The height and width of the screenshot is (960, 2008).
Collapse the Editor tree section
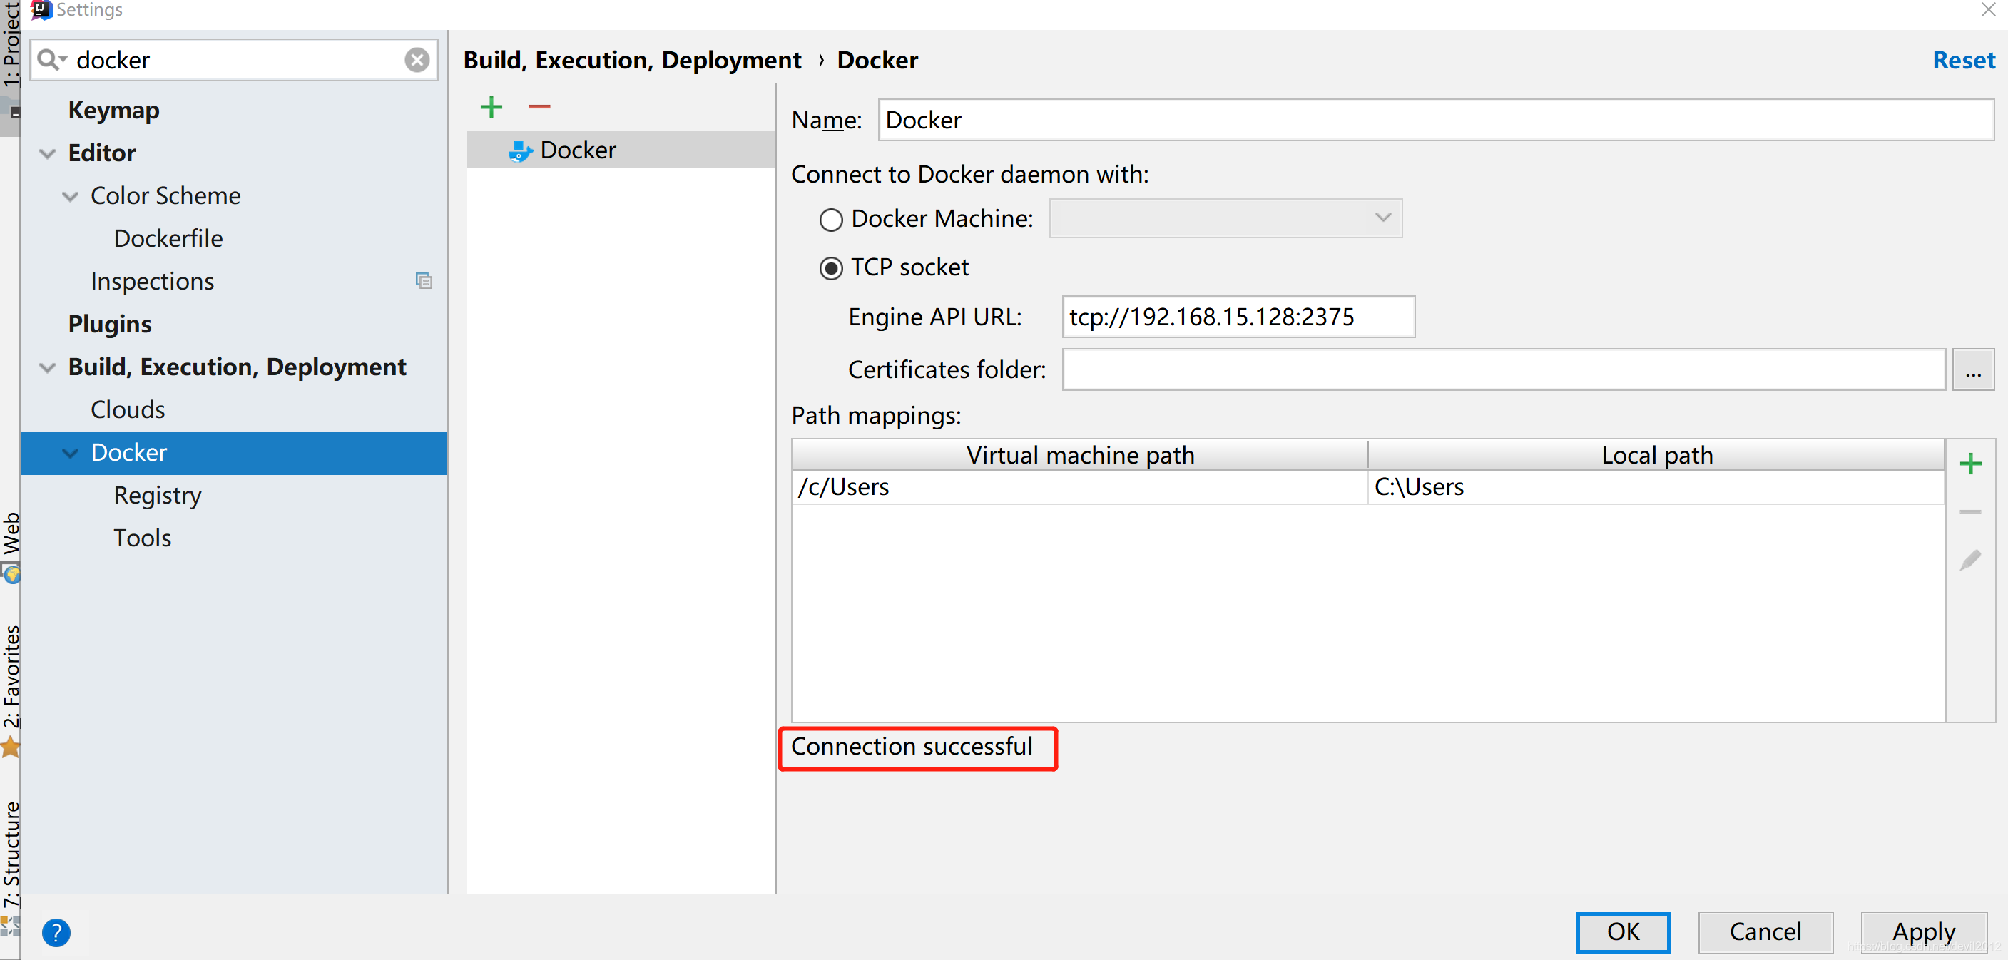click(48, 153)
